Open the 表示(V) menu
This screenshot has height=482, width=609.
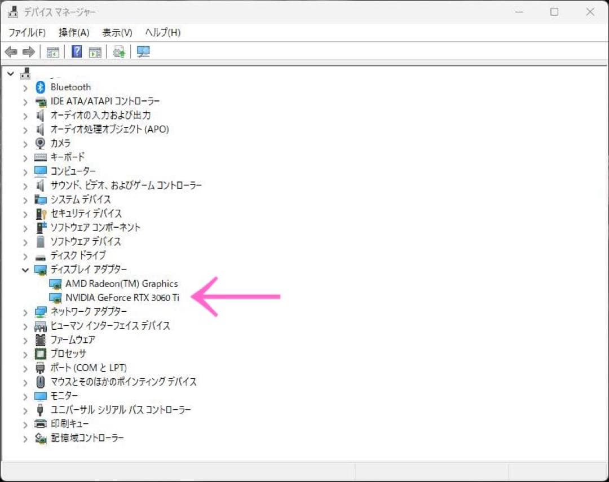pos(116,32)
